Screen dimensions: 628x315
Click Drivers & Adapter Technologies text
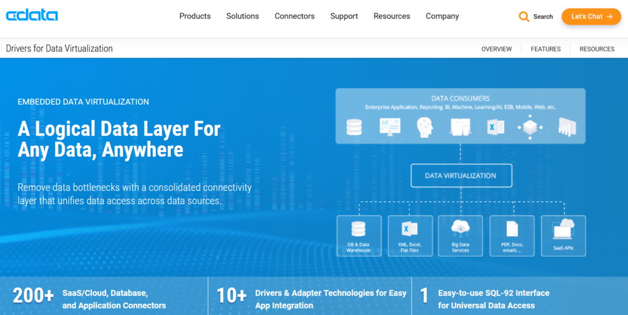pyautogui.click(x=331, y=300)
